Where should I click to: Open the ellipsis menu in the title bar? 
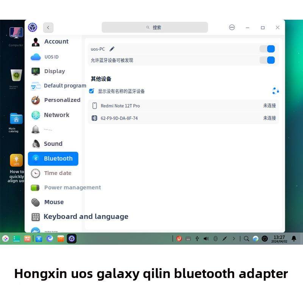[x=232, y=27]
